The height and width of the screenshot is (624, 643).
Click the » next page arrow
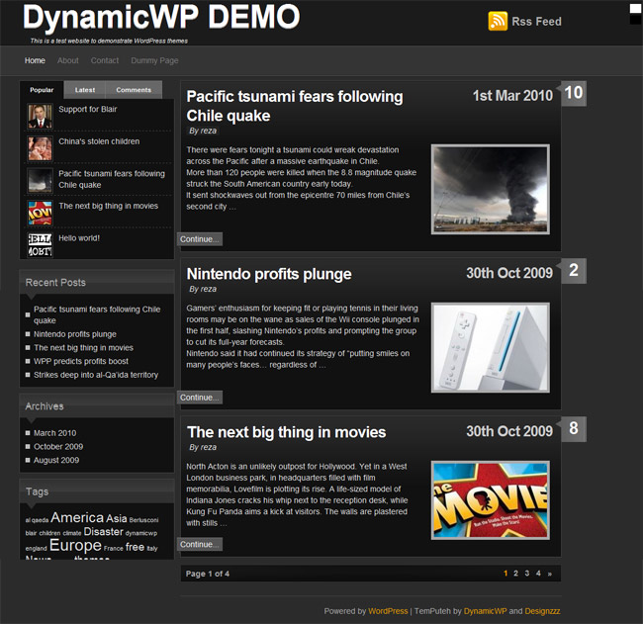coord(550,574)
